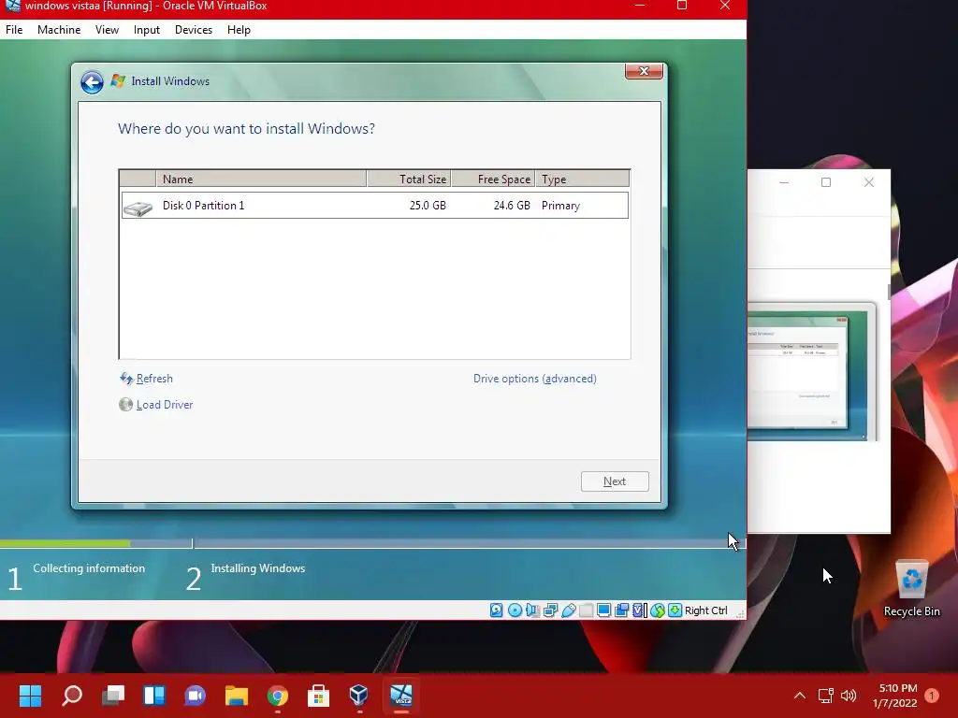The height and width of the screenshot is (718, 958).
Task: Open the File menu
Action: point(14,30)
